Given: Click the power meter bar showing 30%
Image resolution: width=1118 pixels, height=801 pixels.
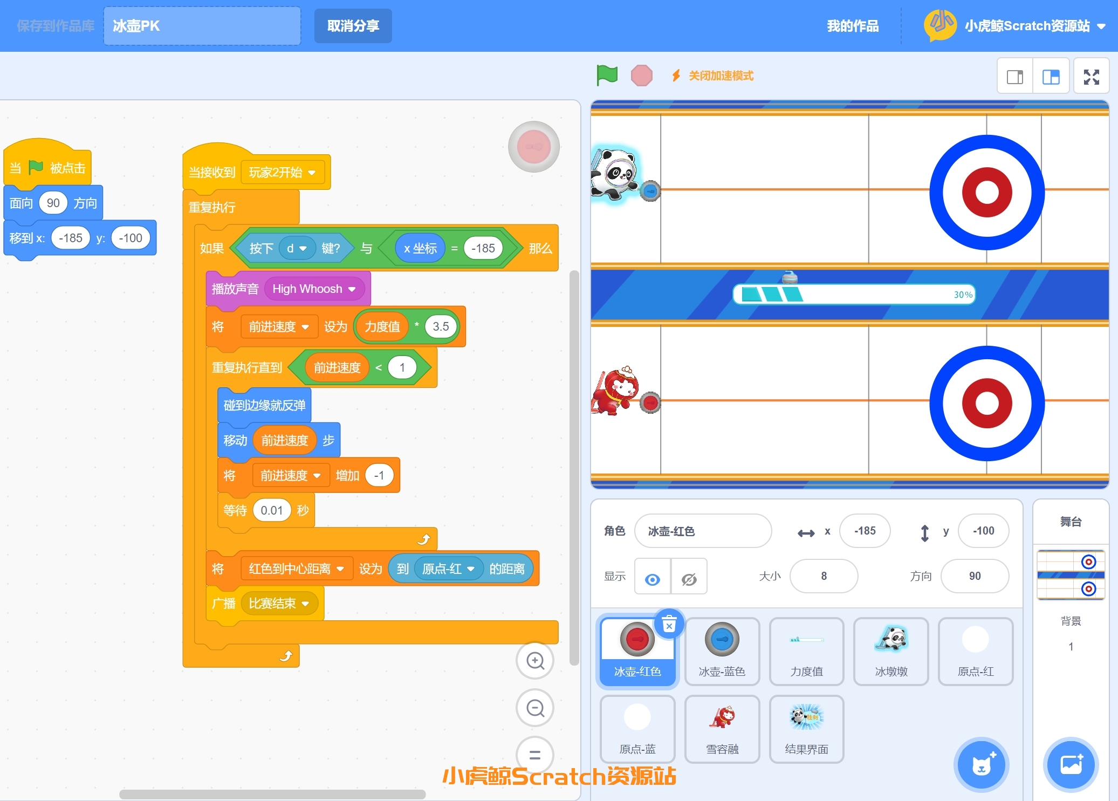Looking at the screenshot, I should tap(854, 295).
